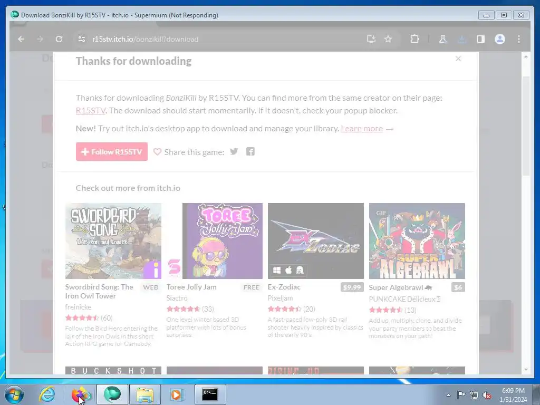Open the Toree Jolly Jam thumbnail
Image resolution: width=540 pixels, height=405 pixels.
click(x=215, y=240)
